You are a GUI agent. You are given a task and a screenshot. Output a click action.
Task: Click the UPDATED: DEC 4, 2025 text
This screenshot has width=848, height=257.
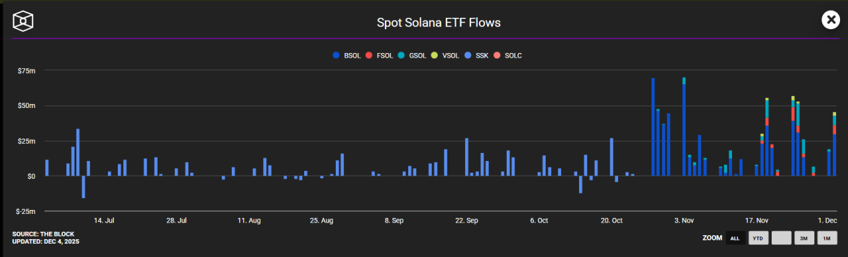click(x=46, y=242)
